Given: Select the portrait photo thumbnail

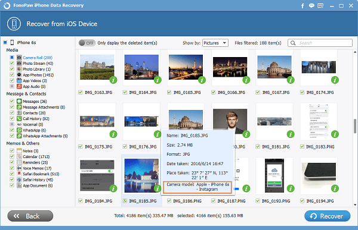Looking at the screenshot, I should pos(230,121).
